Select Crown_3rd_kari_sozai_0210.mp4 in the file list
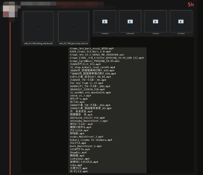The width and height of the screenshot is (203, 175). click(92, 49)
